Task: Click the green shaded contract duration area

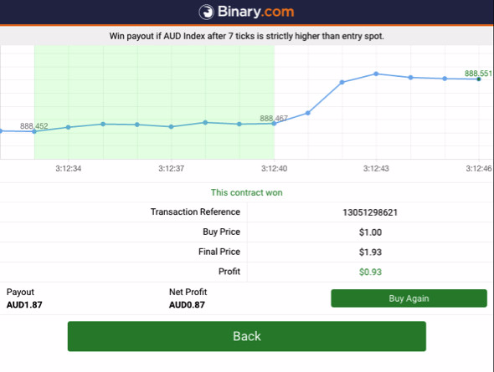Action: point(154,102)
